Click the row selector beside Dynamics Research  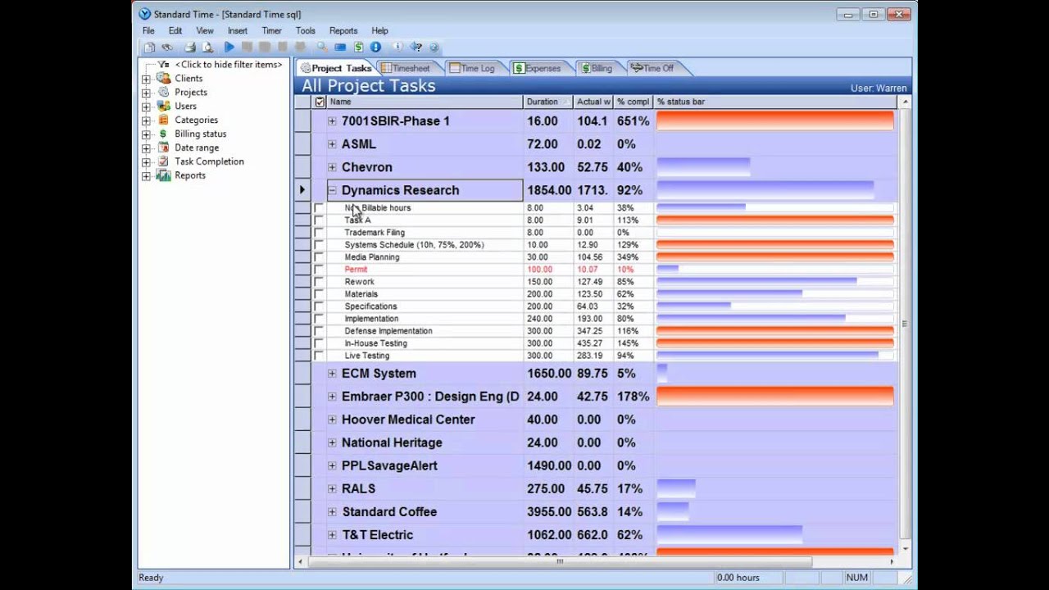[302, 190]
